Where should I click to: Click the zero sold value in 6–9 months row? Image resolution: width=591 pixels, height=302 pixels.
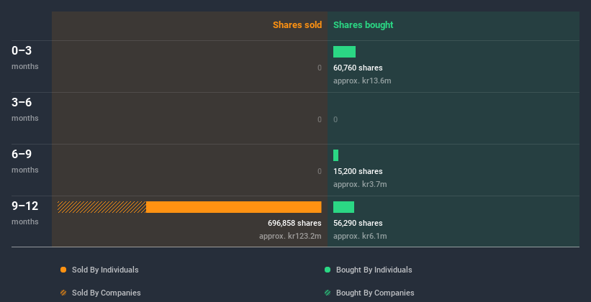pyautogui.click(x=320, y=171)
